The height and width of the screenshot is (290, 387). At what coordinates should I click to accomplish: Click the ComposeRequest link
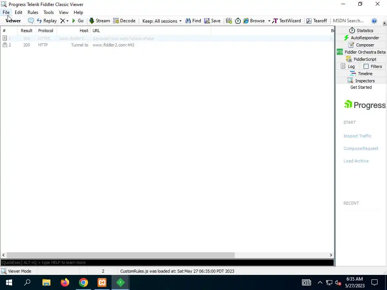[361, 148]
